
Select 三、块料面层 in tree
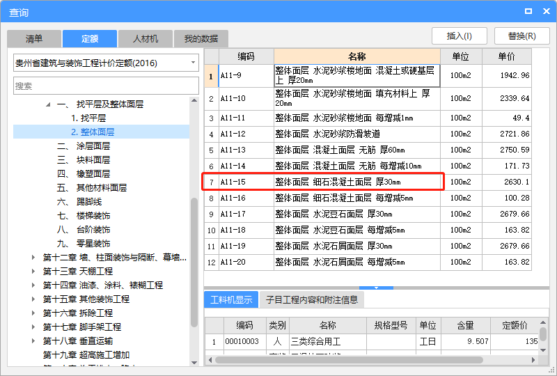(x=84, y=160)
